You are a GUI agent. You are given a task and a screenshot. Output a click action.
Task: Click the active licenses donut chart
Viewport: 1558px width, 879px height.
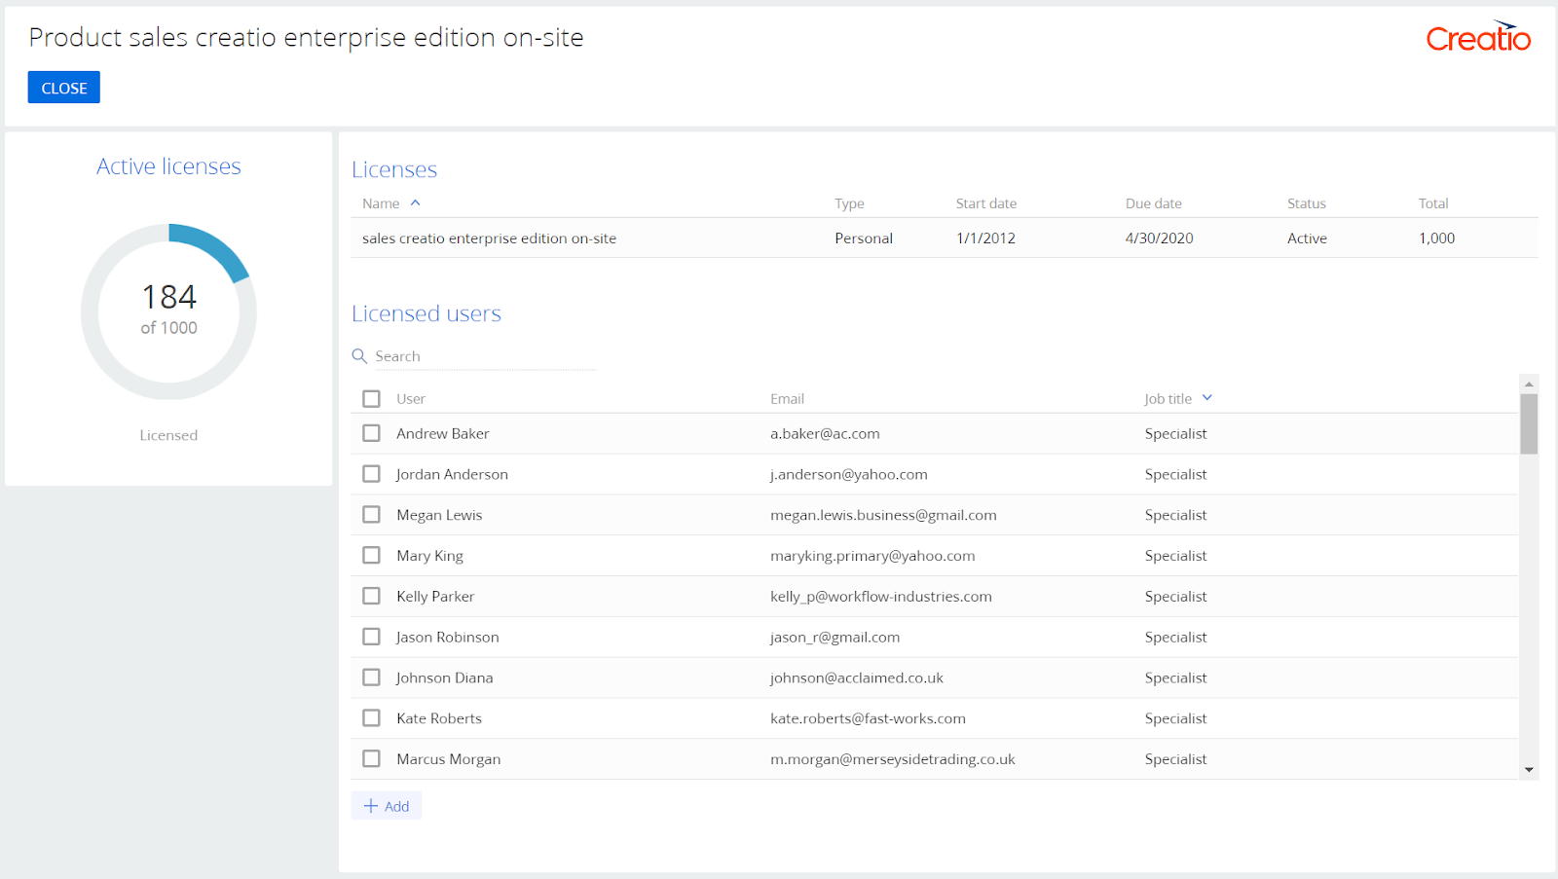click(x=168, y=311)
